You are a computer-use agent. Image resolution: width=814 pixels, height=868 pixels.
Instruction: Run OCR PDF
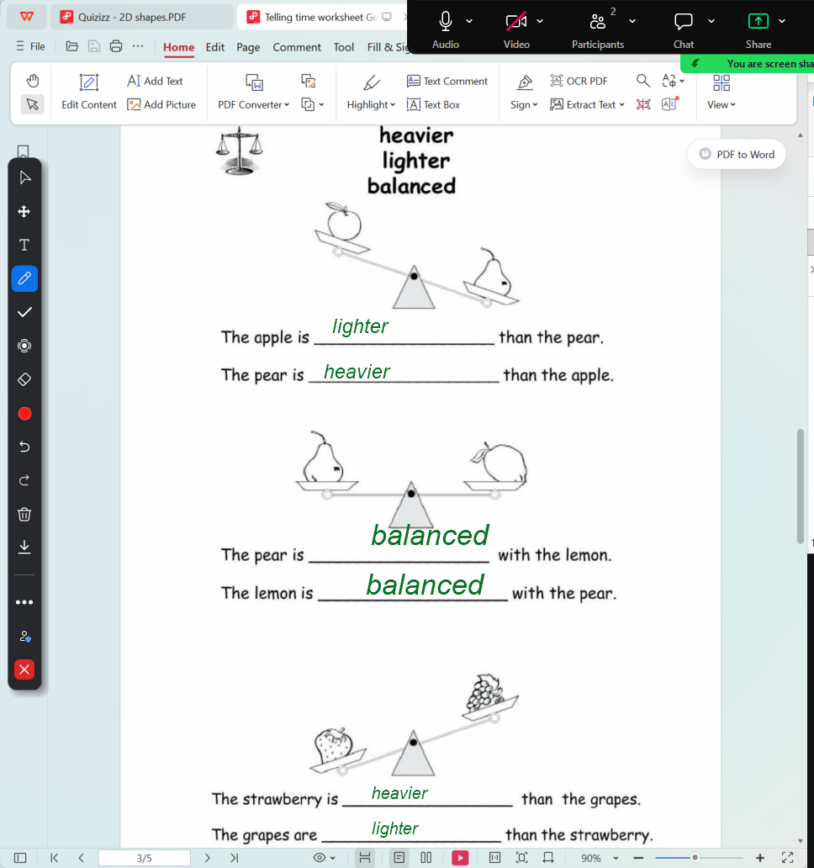(579, 81)
